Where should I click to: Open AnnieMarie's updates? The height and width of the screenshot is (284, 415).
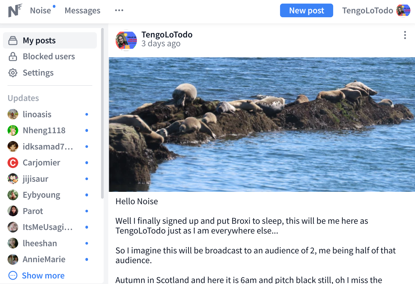[x=44, y=259]
